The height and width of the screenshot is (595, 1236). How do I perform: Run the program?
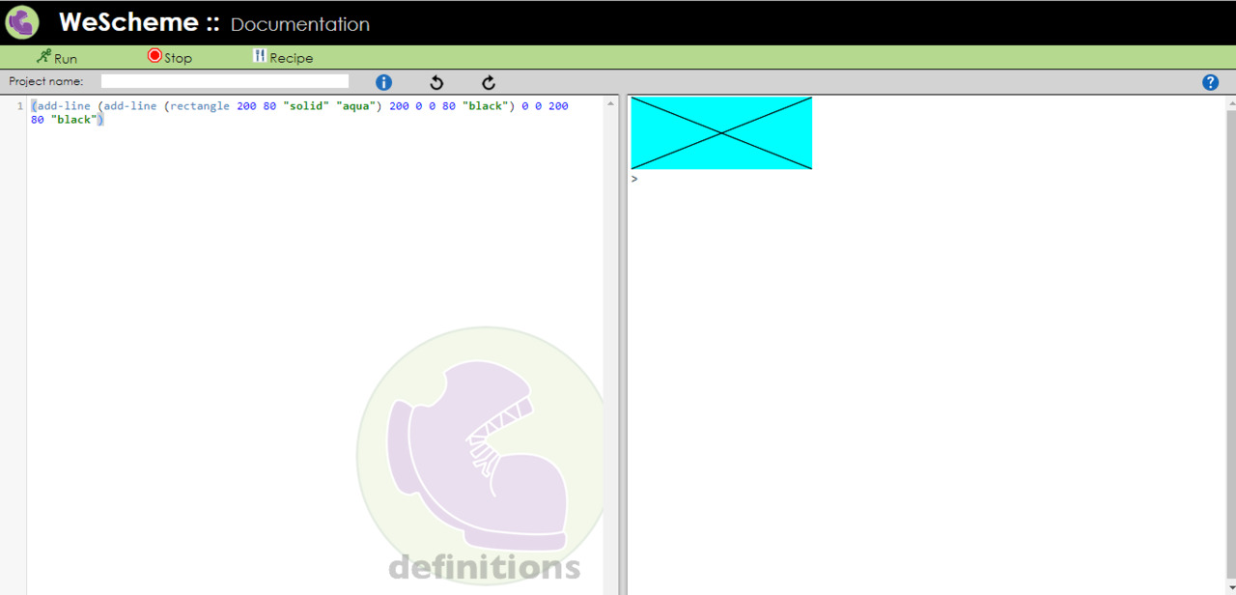57,58
